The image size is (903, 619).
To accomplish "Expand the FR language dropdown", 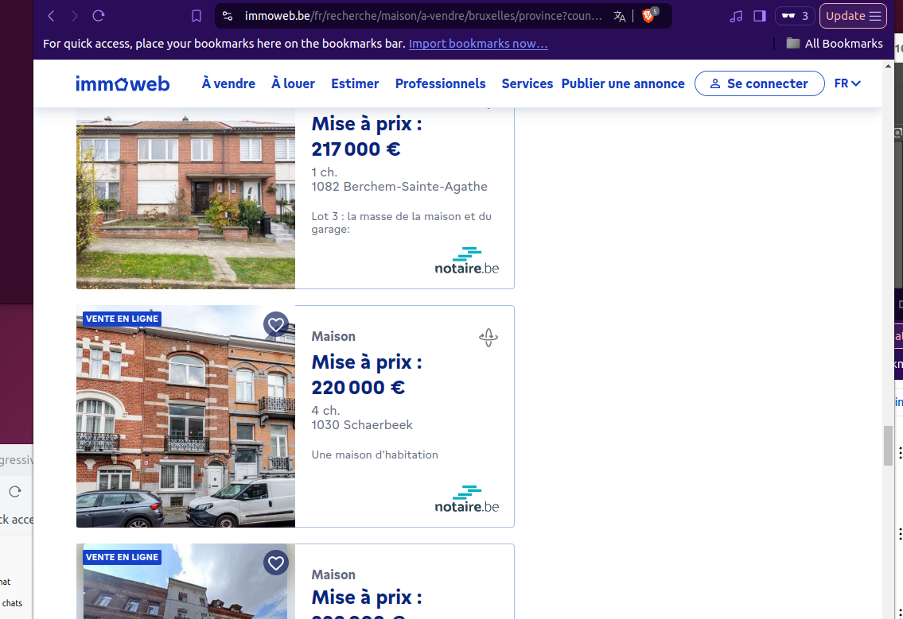I will 848,83.
